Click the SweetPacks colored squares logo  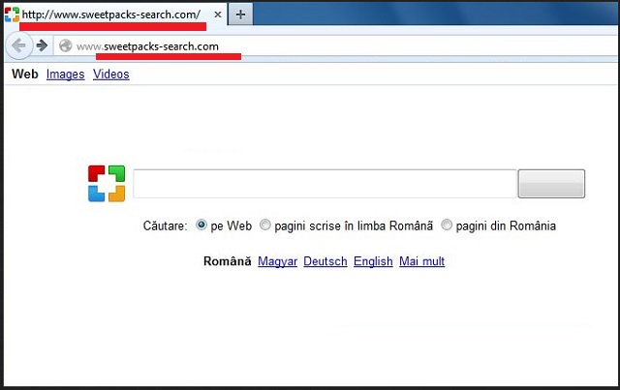pyautogui.click(x=107, y=183)
